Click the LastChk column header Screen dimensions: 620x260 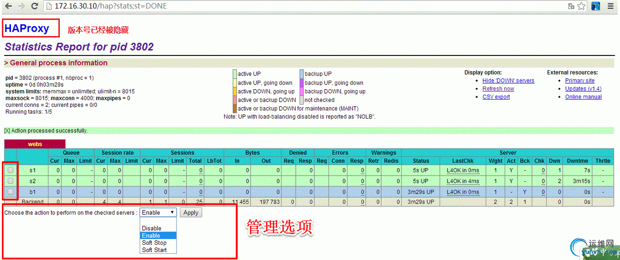463,161
